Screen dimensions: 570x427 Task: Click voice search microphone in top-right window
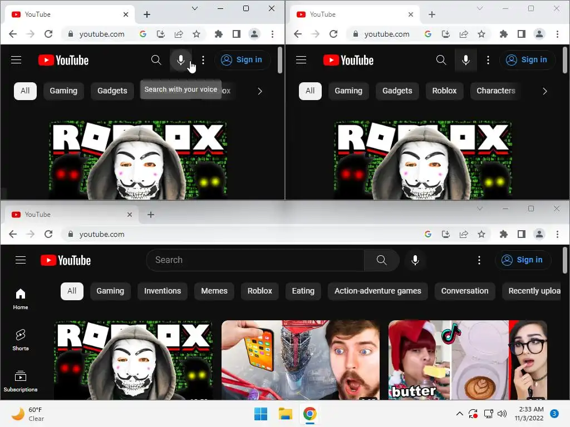tap(466, 60)
